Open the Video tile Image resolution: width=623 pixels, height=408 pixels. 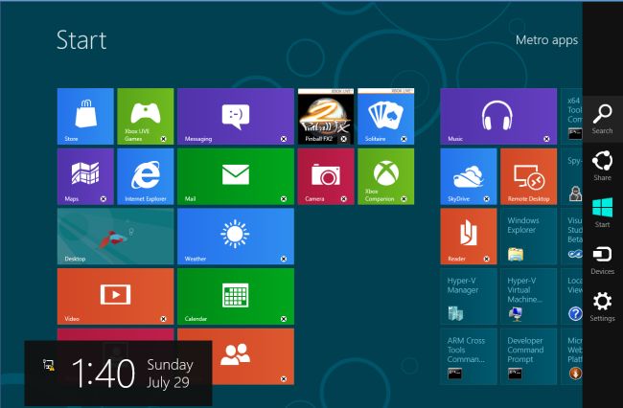coord(115,297)
